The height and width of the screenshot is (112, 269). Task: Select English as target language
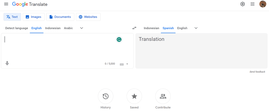pos(182,28)
